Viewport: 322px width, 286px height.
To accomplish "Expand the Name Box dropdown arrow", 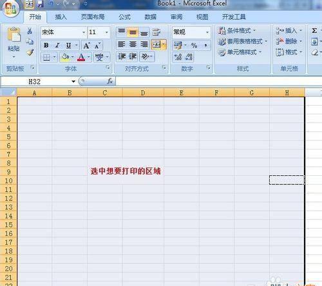I will tap(73, 81).
